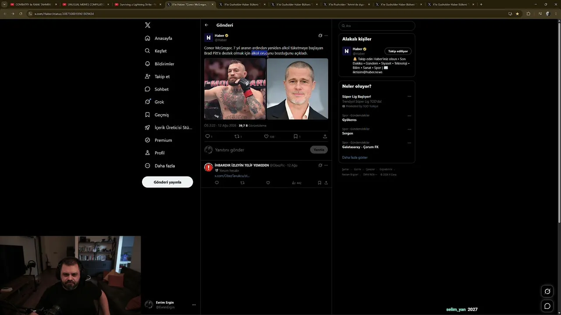This screenshot has width=561, height=315.
Task: View analytics (442) of ObezPic reply
Action: [x=297, y=183]
